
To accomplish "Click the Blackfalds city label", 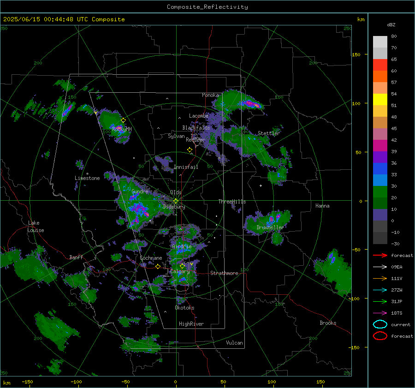I will 196,128.
